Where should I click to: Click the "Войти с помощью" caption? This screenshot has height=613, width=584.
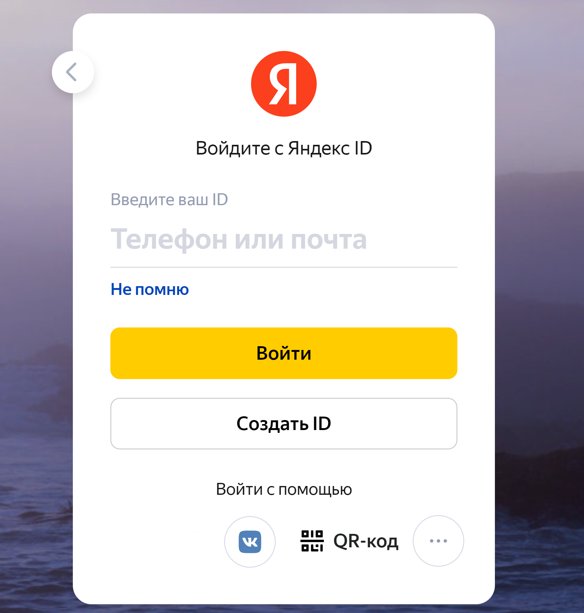tap(284, 489)
